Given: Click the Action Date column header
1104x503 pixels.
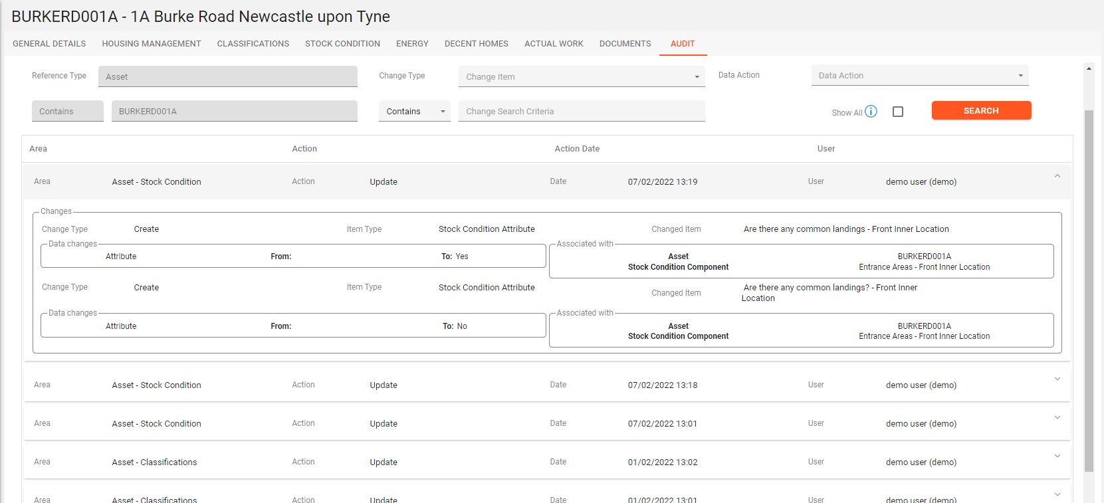Looking at the screenshot, I should click(577, 149).
